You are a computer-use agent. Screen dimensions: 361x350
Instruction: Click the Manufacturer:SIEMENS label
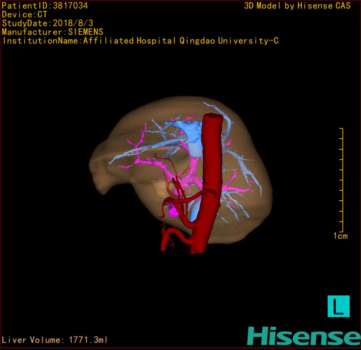(x=52, y=32)
